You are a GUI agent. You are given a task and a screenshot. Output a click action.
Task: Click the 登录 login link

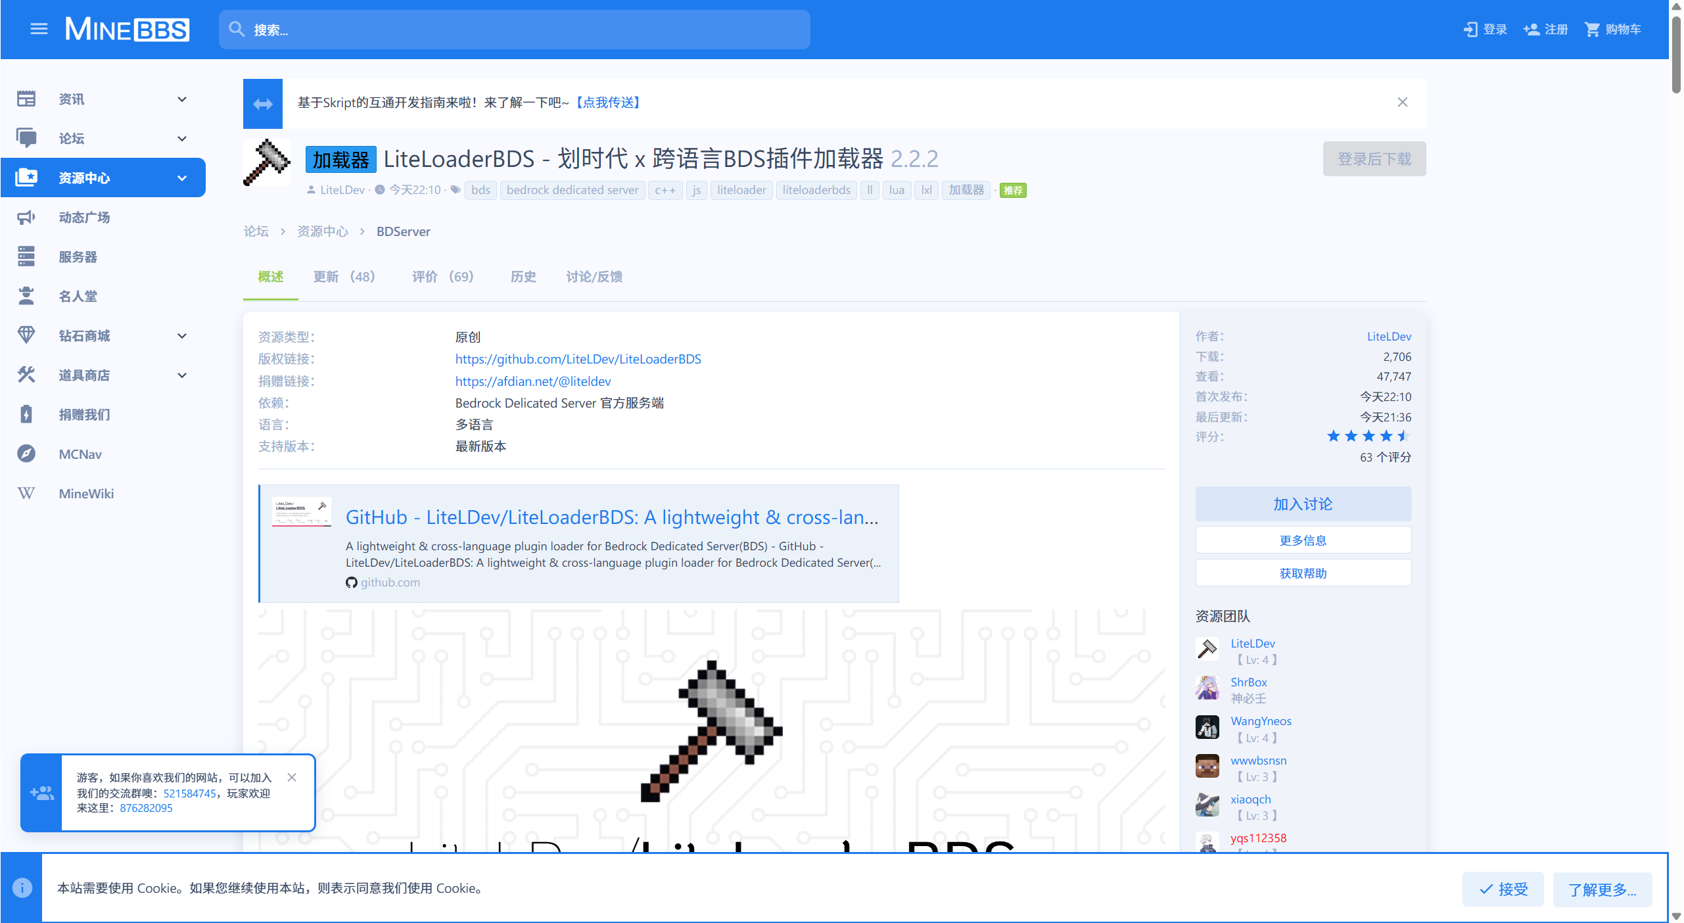point(1485,30)
